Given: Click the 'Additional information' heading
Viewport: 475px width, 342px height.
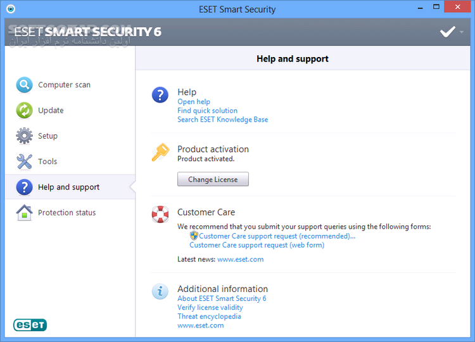Looking at the screenshot, I should (x=223, y=289).
